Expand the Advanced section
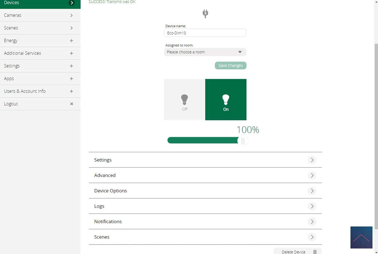The height and width of the screenshot is (254, 378). 205,175
